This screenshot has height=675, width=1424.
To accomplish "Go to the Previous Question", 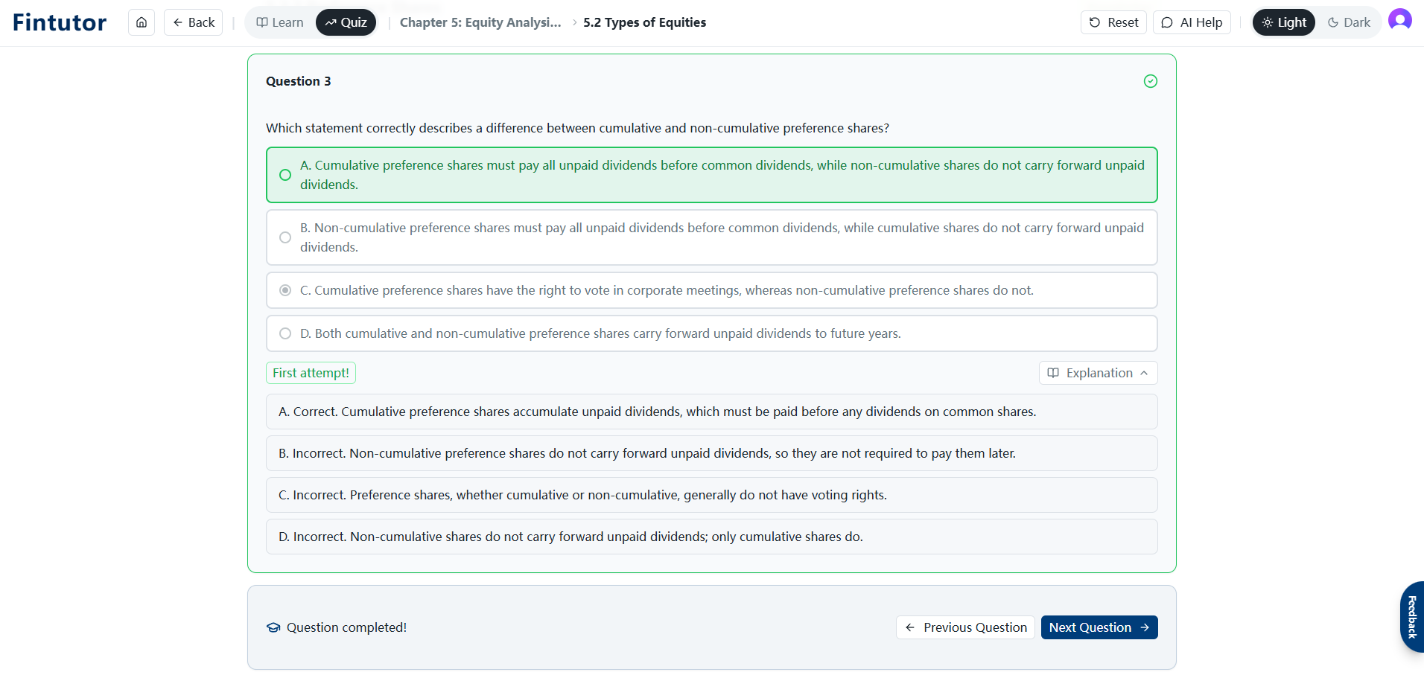I will point(965,627).
